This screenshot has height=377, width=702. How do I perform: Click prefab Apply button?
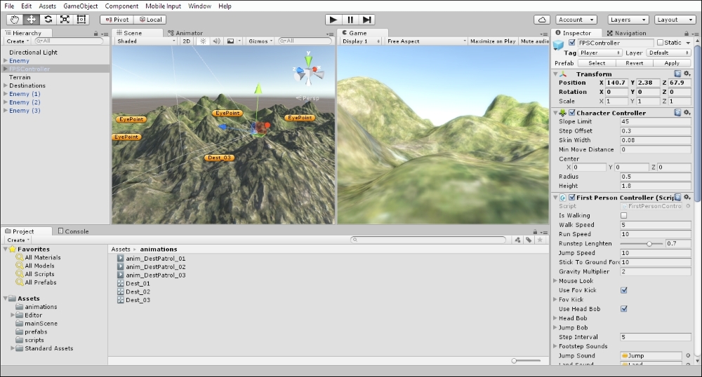coord(672,63)
